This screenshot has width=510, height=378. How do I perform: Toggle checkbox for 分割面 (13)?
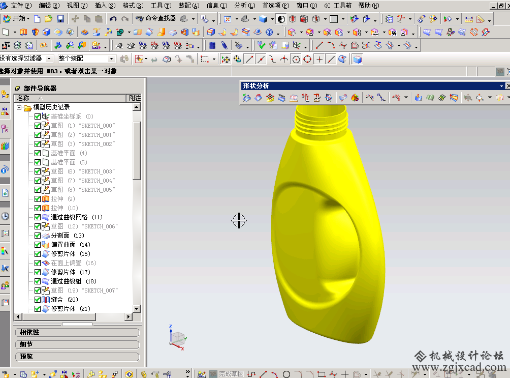38,235
